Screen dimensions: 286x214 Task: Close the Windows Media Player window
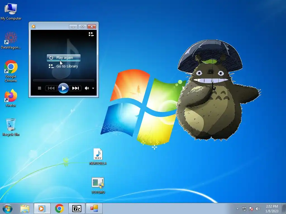pos(92,27)
